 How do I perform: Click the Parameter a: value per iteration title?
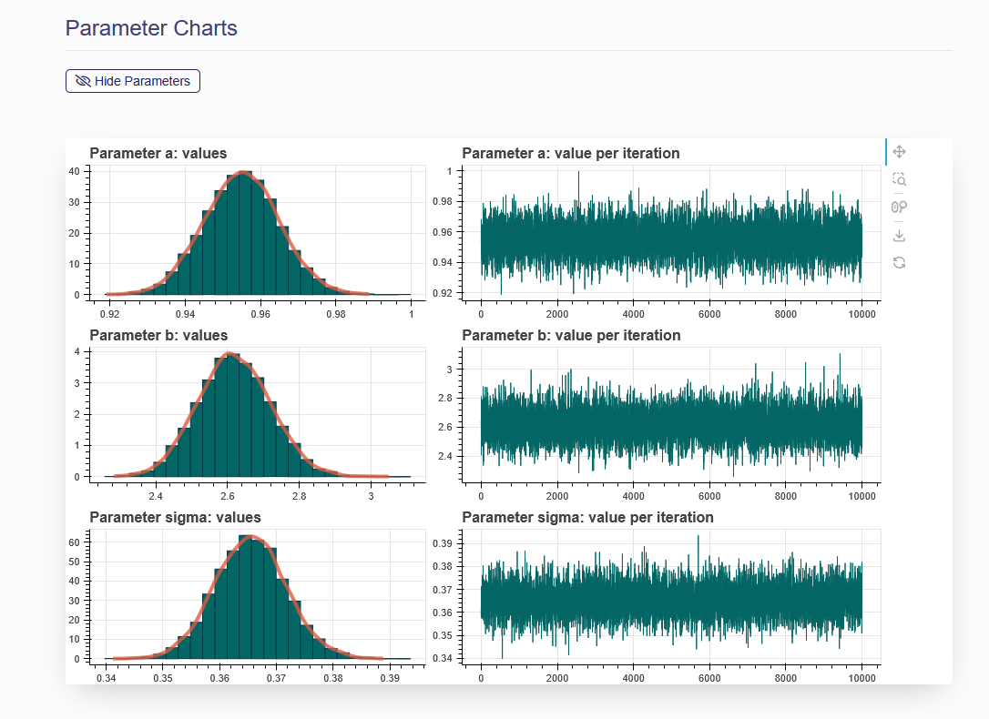coord(570,153)
